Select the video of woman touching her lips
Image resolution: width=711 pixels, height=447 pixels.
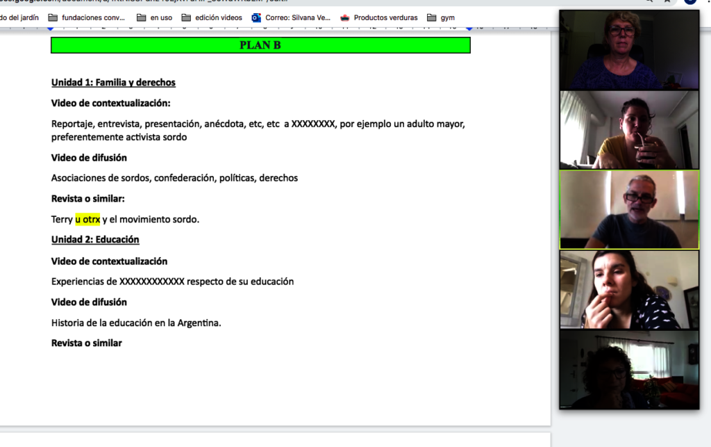tap(629, 289)
